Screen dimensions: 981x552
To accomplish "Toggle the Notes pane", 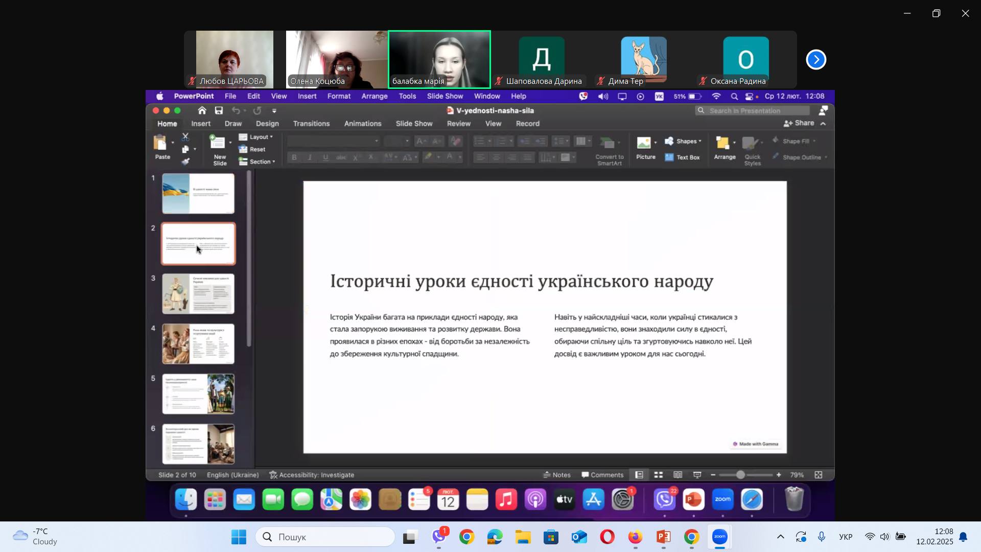I will [557, 475].
